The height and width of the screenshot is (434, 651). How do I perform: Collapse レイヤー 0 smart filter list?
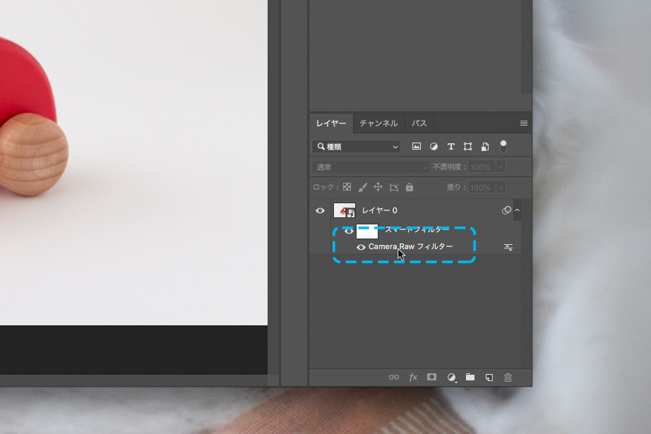pos(517,210)
